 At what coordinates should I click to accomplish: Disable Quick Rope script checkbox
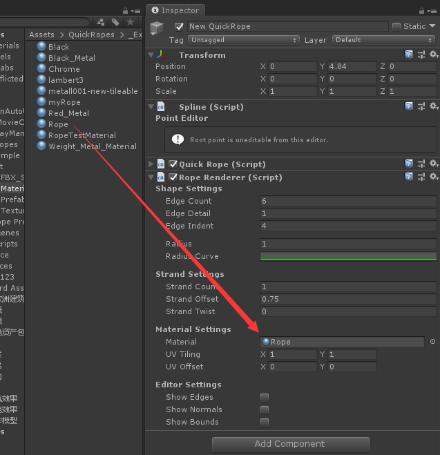click(173, 164)
